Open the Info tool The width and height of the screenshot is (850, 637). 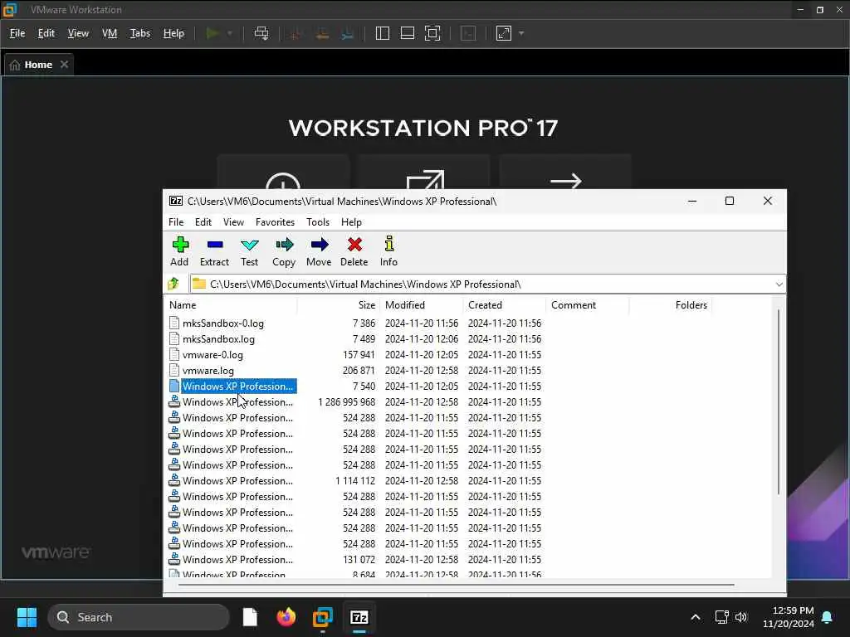tap(388, 252)
